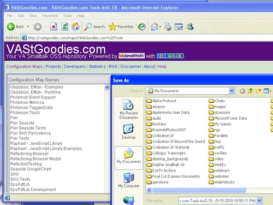Open the Views menu icon
This screenshot has height=205, width=273.
267,91
